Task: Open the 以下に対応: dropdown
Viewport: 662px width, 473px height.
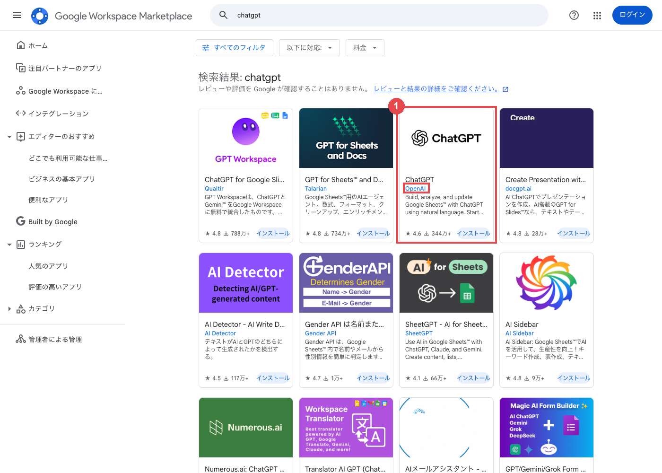Action: 309,48
